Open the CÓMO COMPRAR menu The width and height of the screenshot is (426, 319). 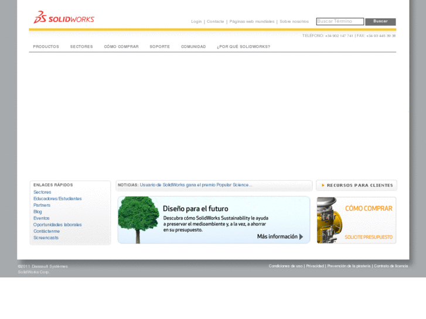click(121, 47)
